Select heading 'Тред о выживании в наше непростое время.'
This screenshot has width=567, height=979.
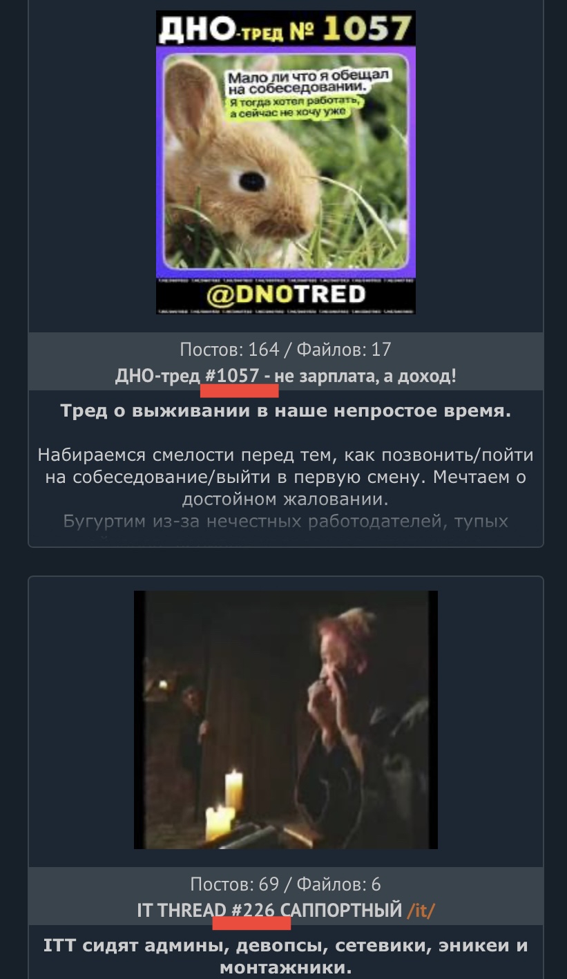pyautogui.click(x=285, y=412)
